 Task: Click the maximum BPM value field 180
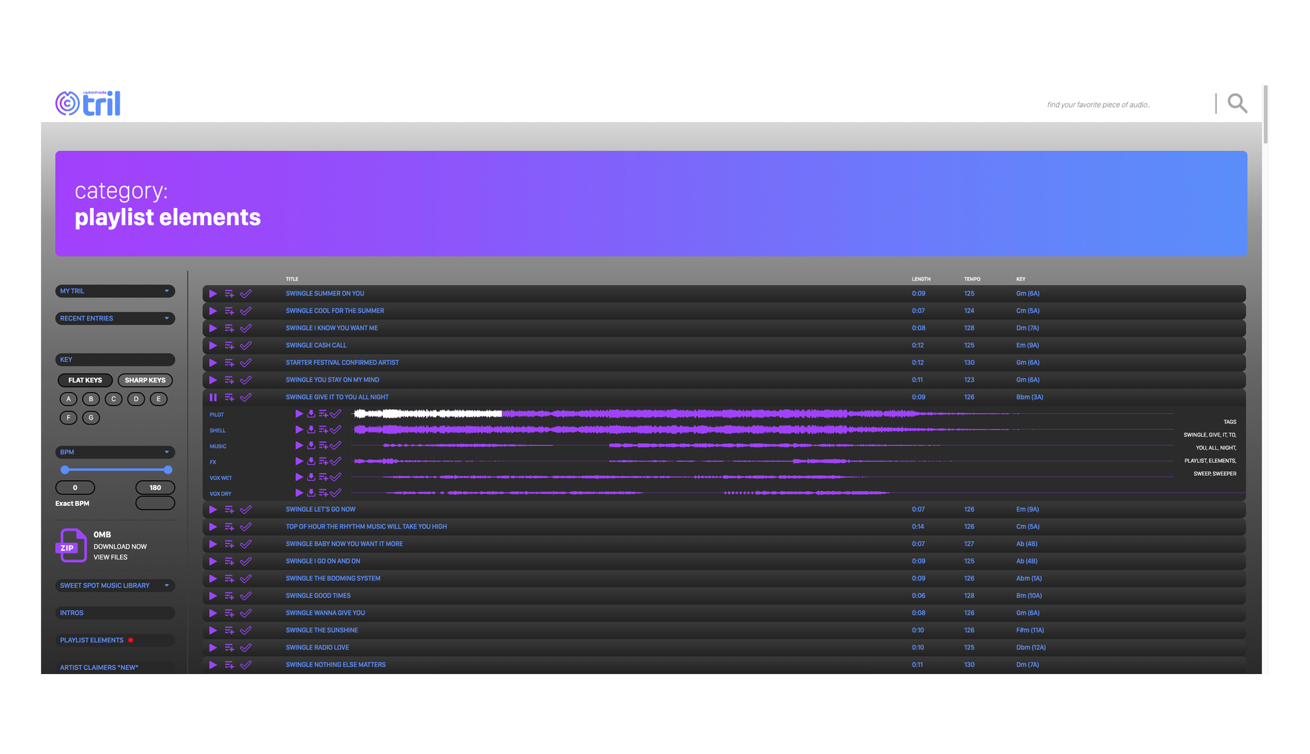pos(155,487)
